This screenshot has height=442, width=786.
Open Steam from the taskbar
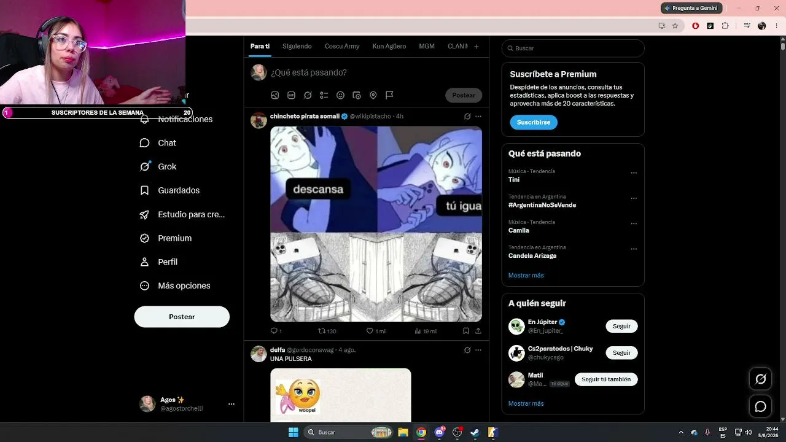[x=475, y=432]
